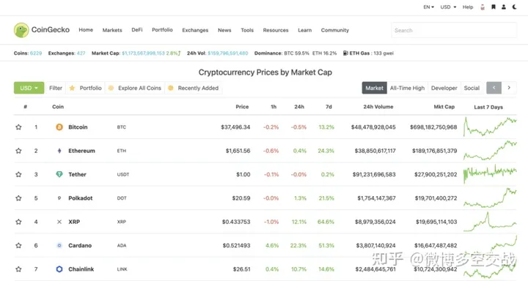Toggle the star next to Ethereum
This screenshot has width=528, height=281.
click(18, 151)
